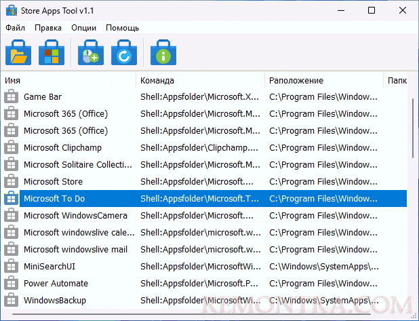The image size is (419, 321).
Task: Select the WindowsBackup entry
Action: pyautogui.click(x=55, y=301)
